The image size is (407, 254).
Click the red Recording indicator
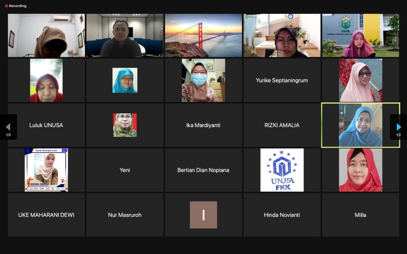point(16,6)
